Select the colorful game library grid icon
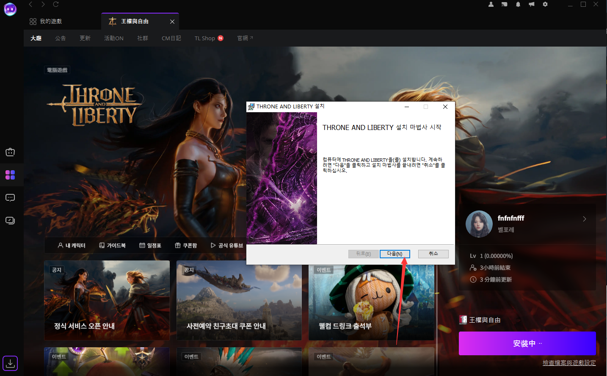Screen dimensions: 607x376 [x=10, y=175]
